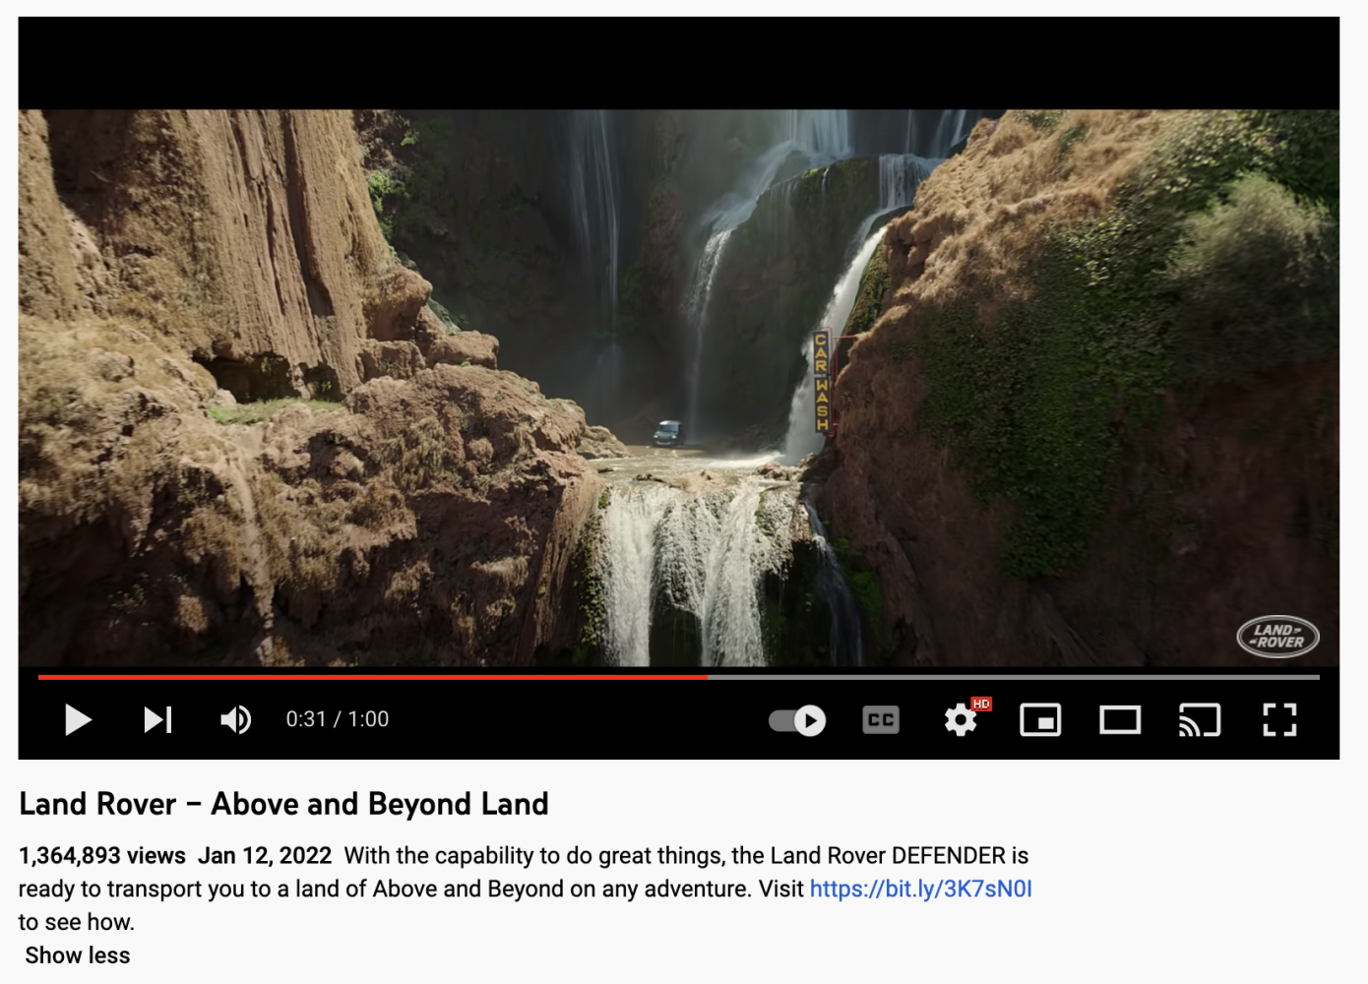
Task: Mute the video volume
Action: tap(236, 720)
